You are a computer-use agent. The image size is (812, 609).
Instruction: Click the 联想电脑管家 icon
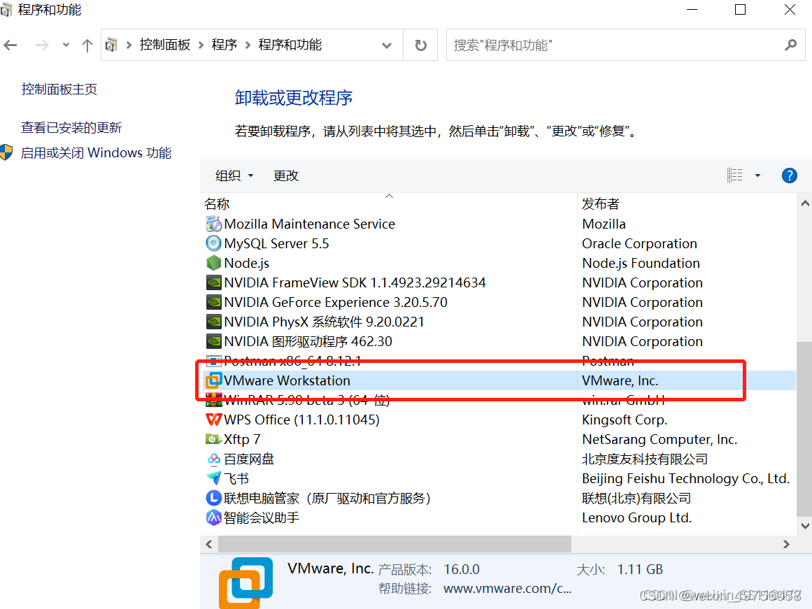click(x=213, y=499)
